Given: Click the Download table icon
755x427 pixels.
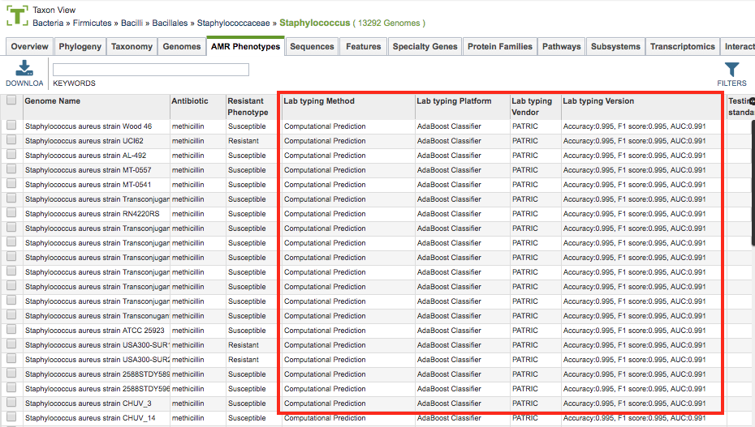Looking at the screenshot, I should pyautogui.click(x=24, y=68).
